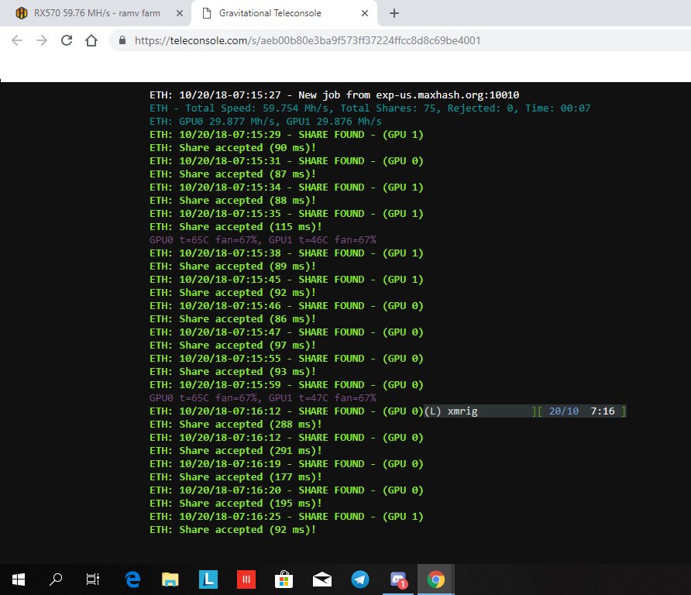This screenshot has width=691, height=595.
Task: Click the RX570 tab favicon
Action: tap(21, 13)
